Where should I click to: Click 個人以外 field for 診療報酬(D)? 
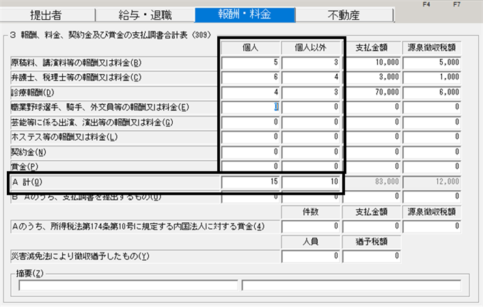click(310, 92)
